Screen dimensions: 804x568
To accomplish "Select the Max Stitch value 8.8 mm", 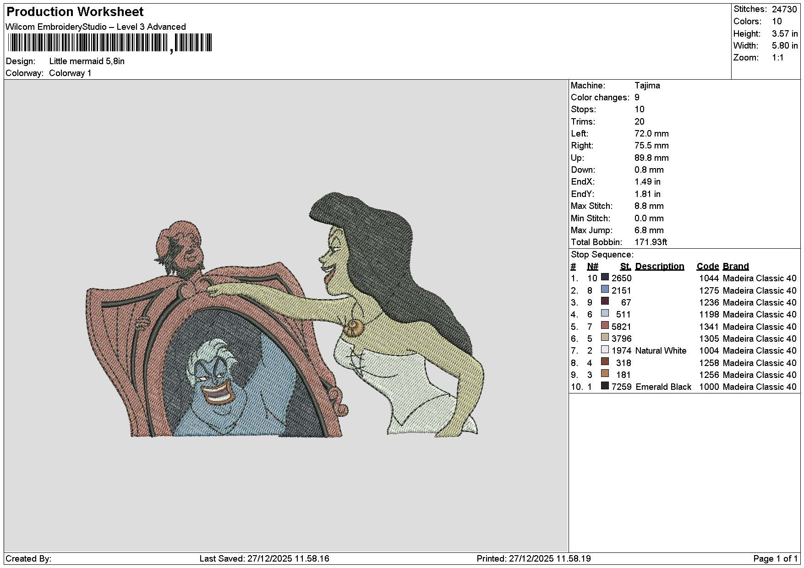I will [649, 206].
